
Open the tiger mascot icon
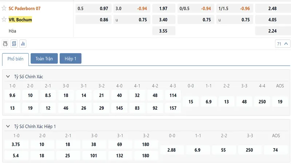coord(5,44)
